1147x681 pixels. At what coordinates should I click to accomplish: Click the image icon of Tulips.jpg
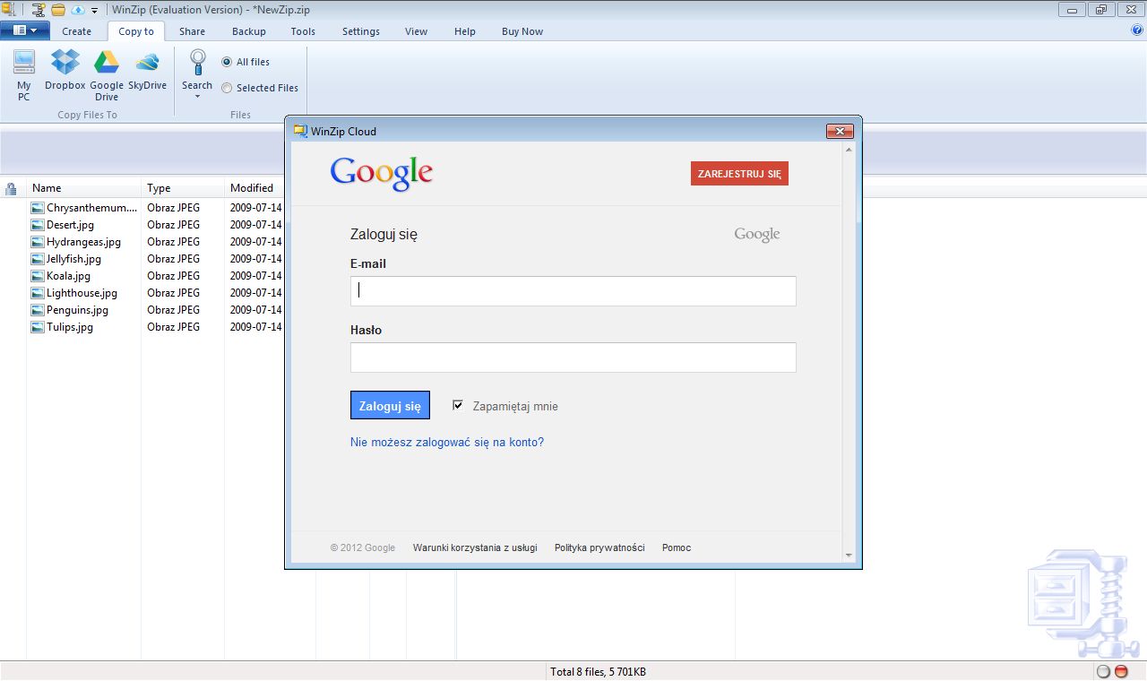point(37,327)
